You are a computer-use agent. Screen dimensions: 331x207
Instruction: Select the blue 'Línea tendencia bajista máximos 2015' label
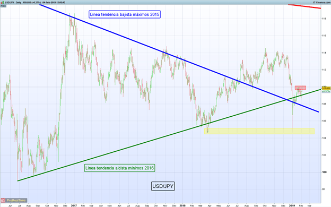click(125, 14)
